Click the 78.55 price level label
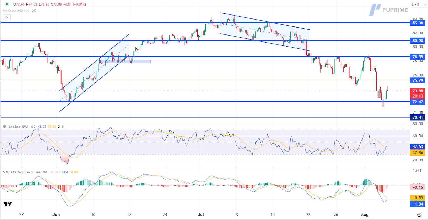Screen dimensions: 428x220 tap(417, 57)
